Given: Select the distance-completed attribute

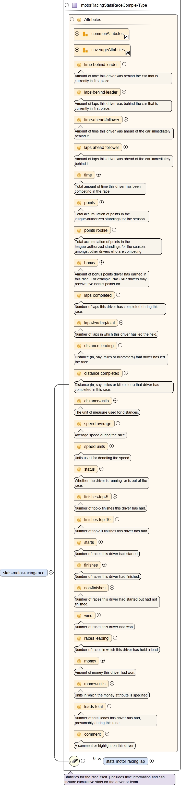Looking at the screenshot, I should tap(101, 373).
